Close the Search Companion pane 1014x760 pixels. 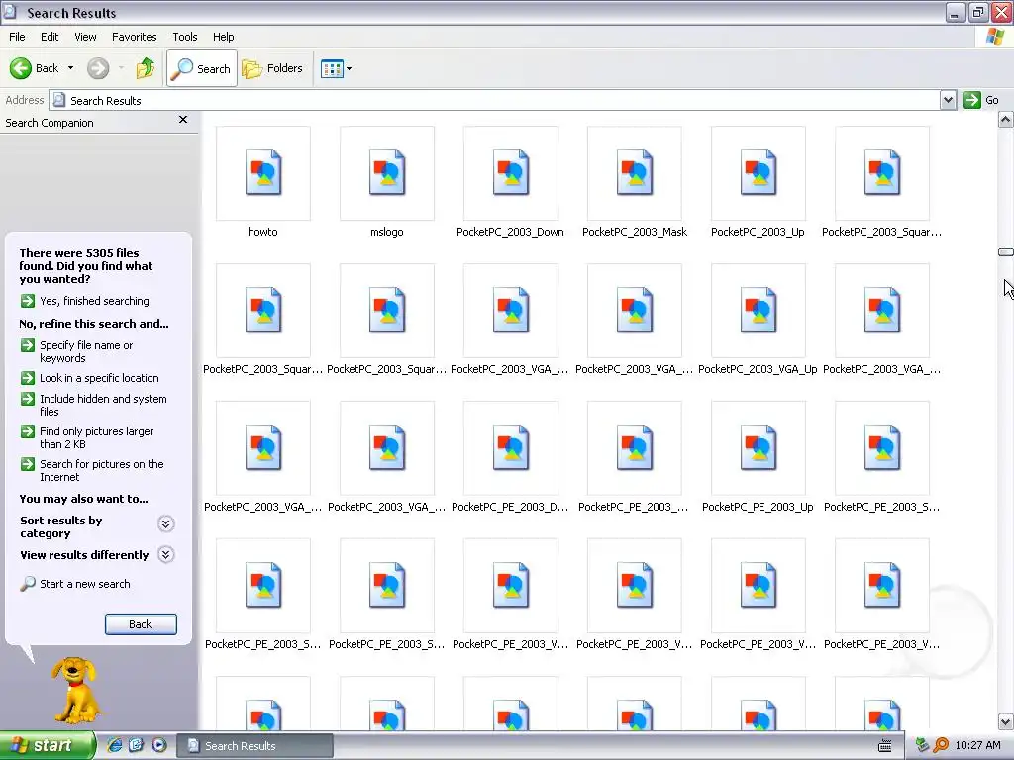(183, 120)
